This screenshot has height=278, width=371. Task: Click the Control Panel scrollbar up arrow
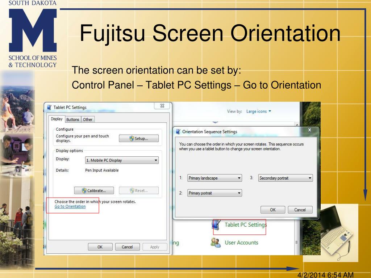[x=297, y=125]
